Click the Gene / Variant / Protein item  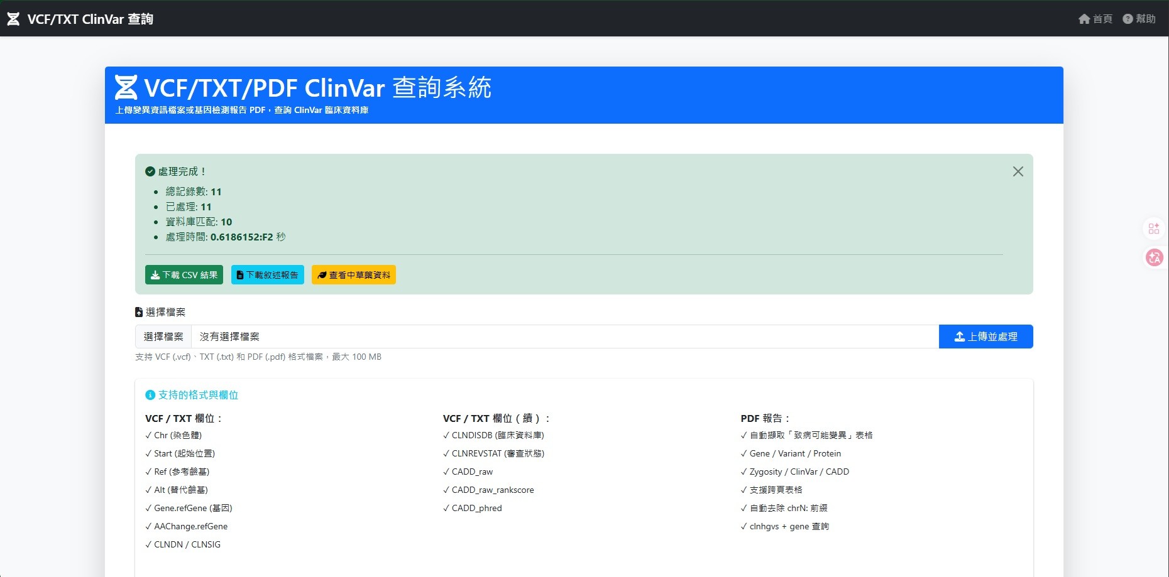tap(791, 453)
